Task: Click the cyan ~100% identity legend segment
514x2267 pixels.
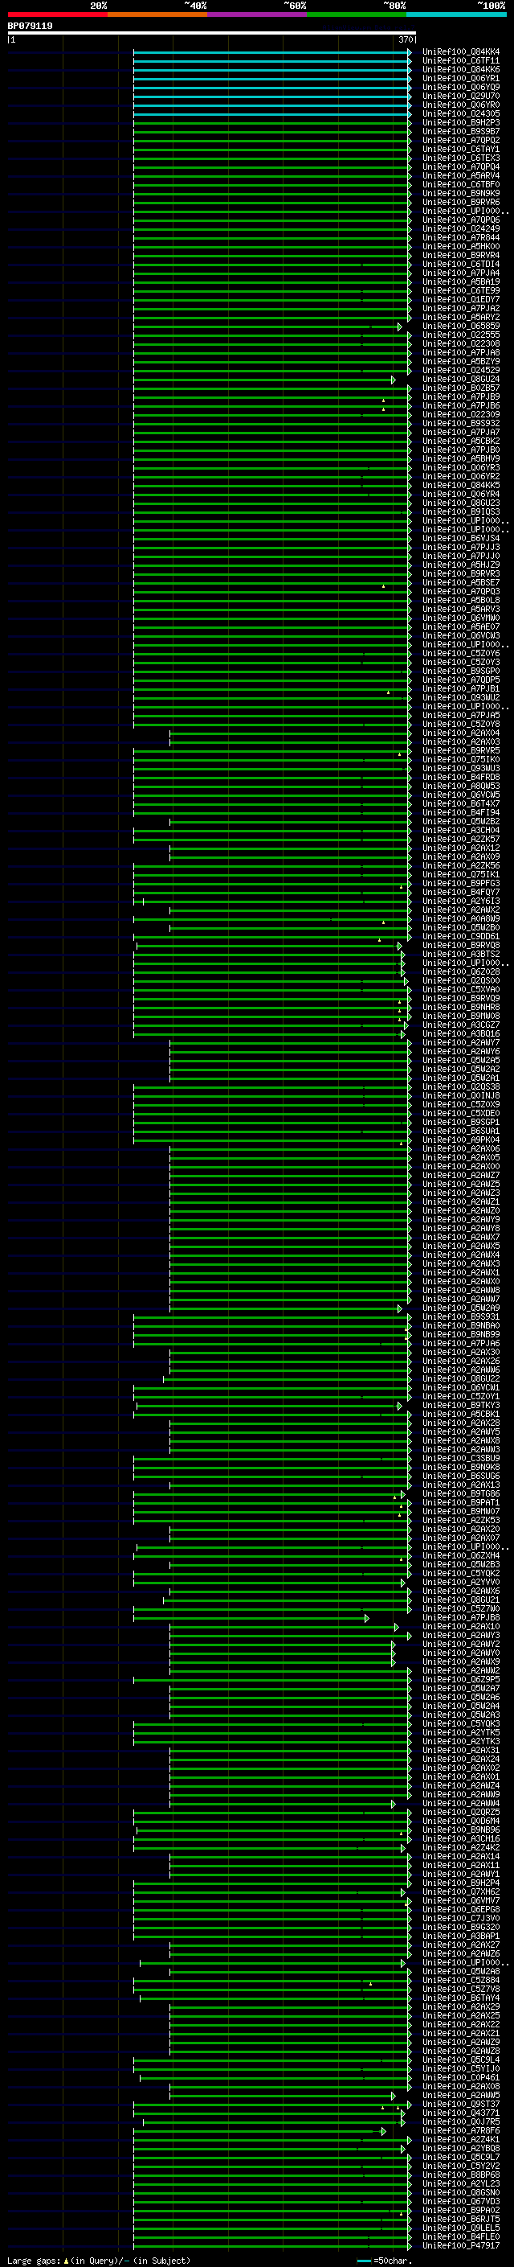Action: pos(457,14)
